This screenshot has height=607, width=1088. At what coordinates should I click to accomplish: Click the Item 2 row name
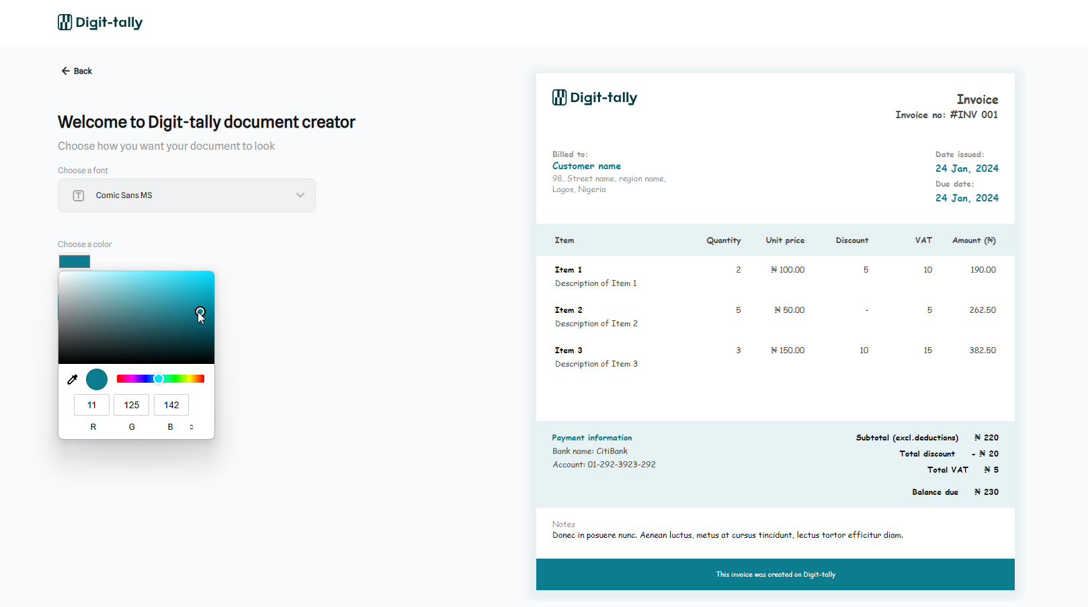pos(569,310)
